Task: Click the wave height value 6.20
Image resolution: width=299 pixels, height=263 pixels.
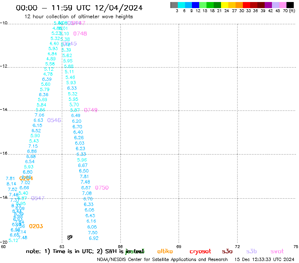Action: tap(77, 121)
